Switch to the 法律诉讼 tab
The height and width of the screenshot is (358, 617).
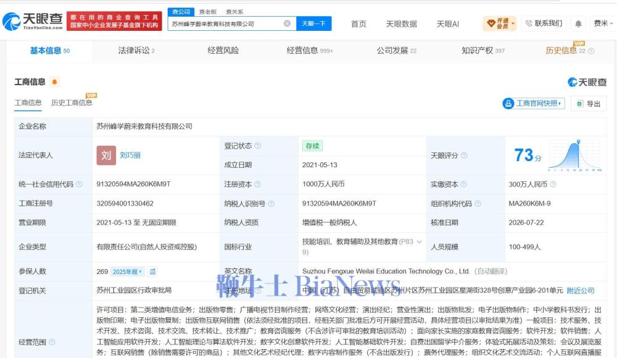pos(136,51)
